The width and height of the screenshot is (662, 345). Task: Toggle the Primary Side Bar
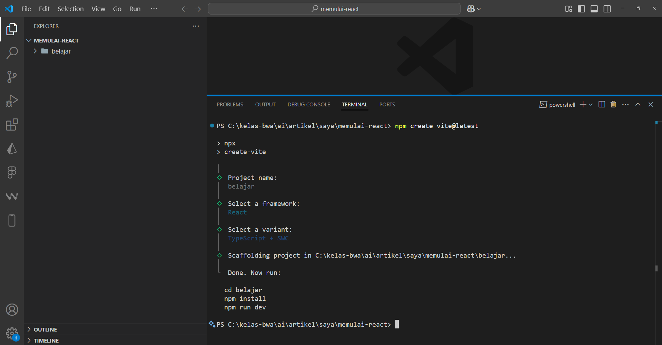coord(581,9)
